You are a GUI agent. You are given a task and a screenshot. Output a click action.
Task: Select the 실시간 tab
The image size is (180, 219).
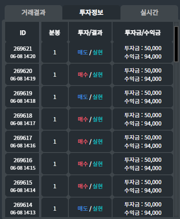tap(149, 13)
